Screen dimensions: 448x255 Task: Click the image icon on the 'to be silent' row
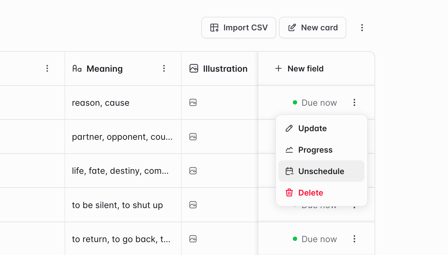[x=193, y=205]
